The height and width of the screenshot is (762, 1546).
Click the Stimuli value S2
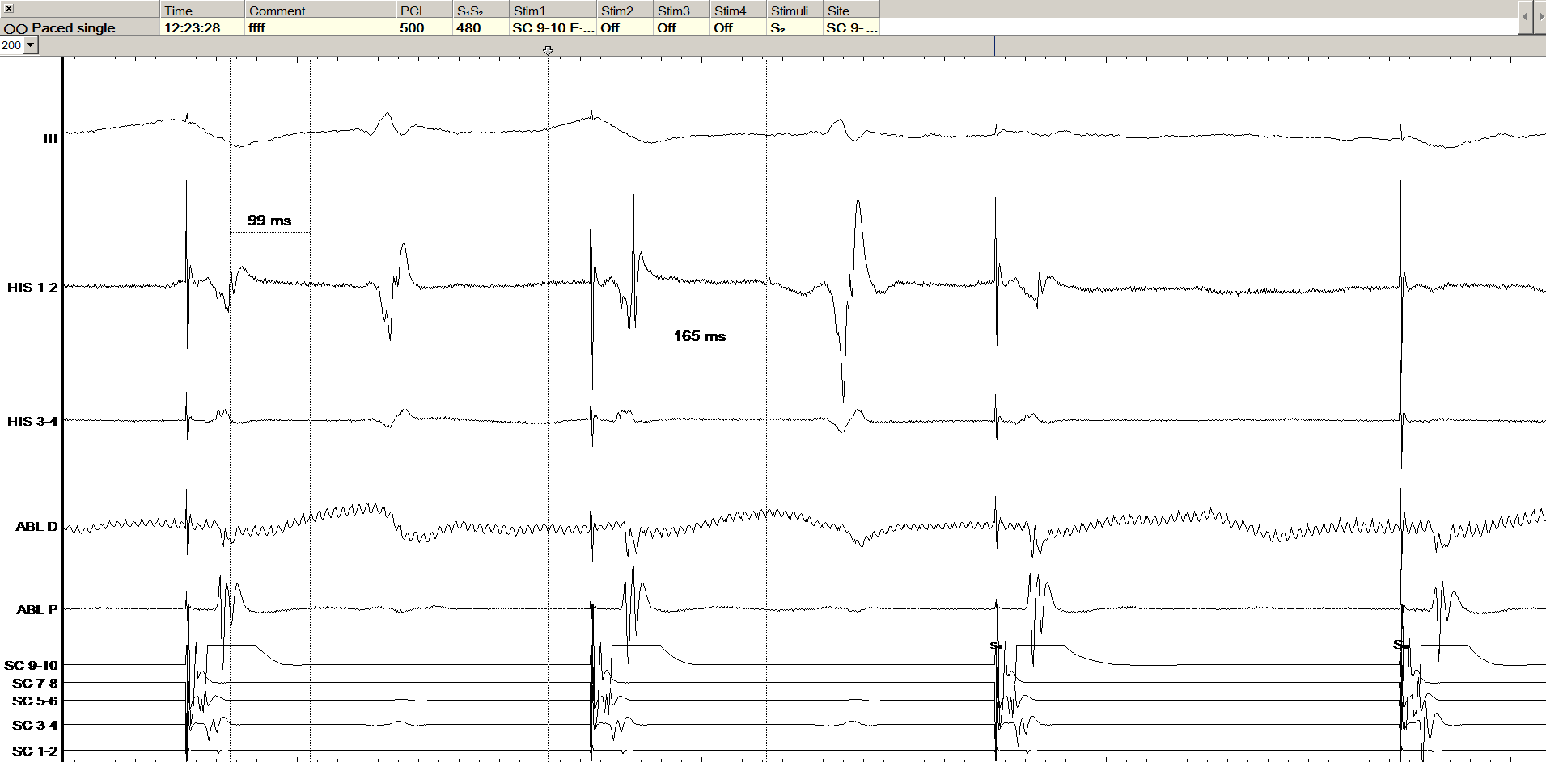coord(795,27)
